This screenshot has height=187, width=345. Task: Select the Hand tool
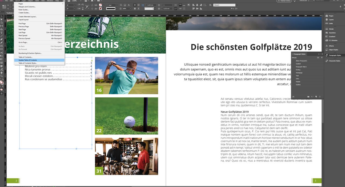click(2, 73)
